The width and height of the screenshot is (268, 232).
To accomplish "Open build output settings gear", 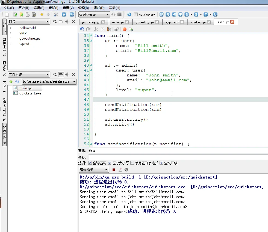I will click(126, 170).
